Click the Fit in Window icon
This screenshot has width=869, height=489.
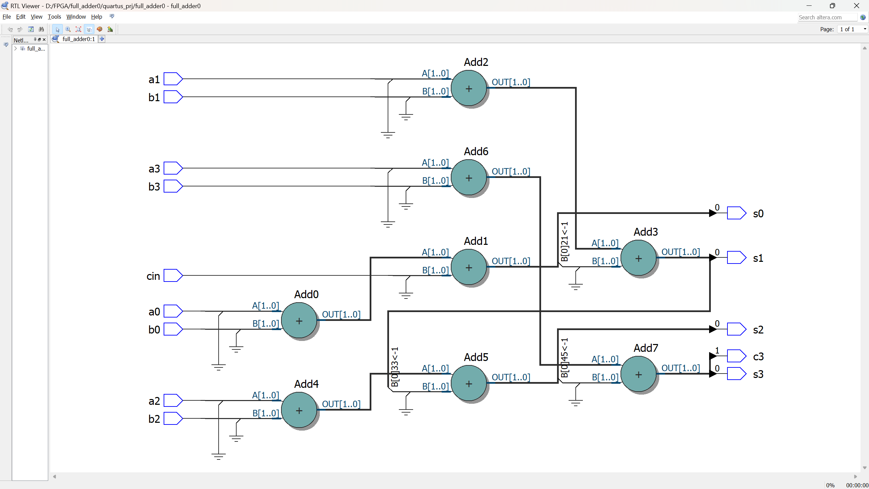pos(78,29)
